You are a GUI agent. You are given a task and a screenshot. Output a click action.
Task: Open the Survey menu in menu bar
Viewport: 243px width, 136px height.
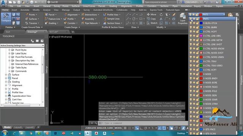click(57, 6)
